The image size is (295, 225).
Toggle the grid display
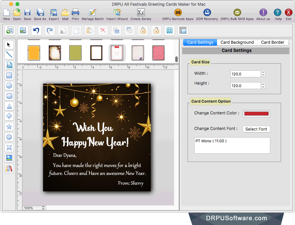tap(169, 30)
